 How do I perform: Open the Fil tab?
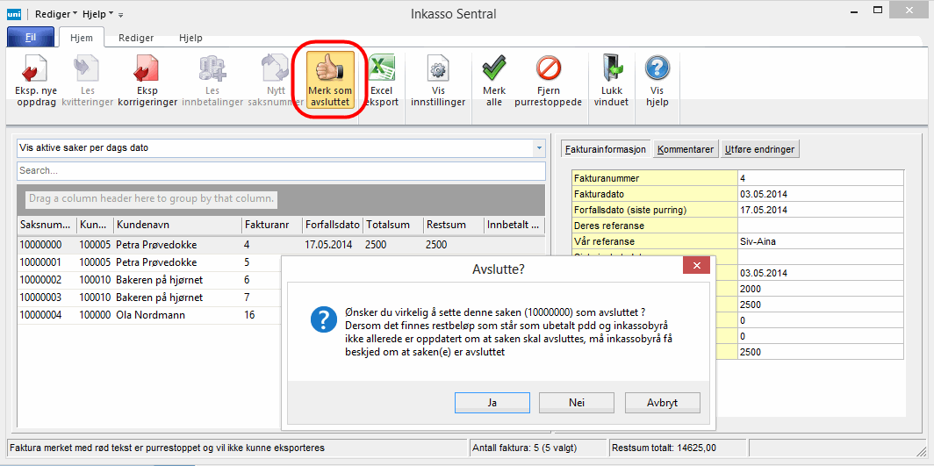(31, 38)
